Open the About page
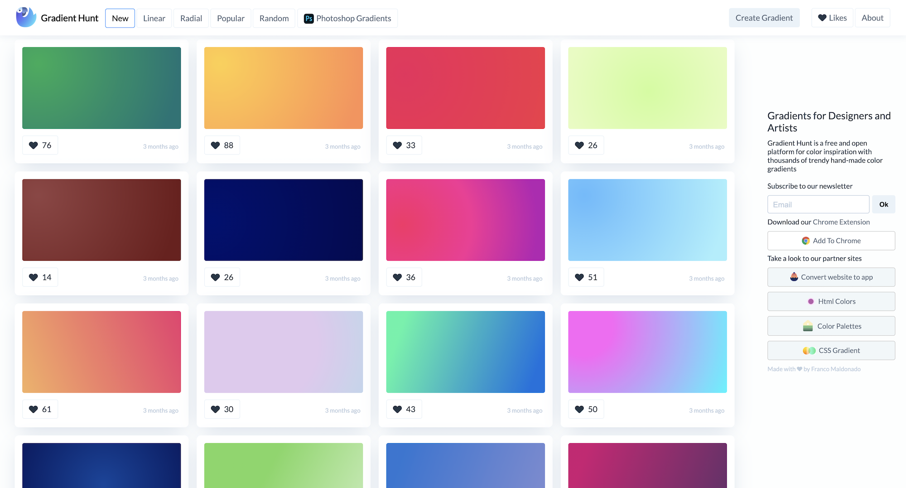 (872, 18)
